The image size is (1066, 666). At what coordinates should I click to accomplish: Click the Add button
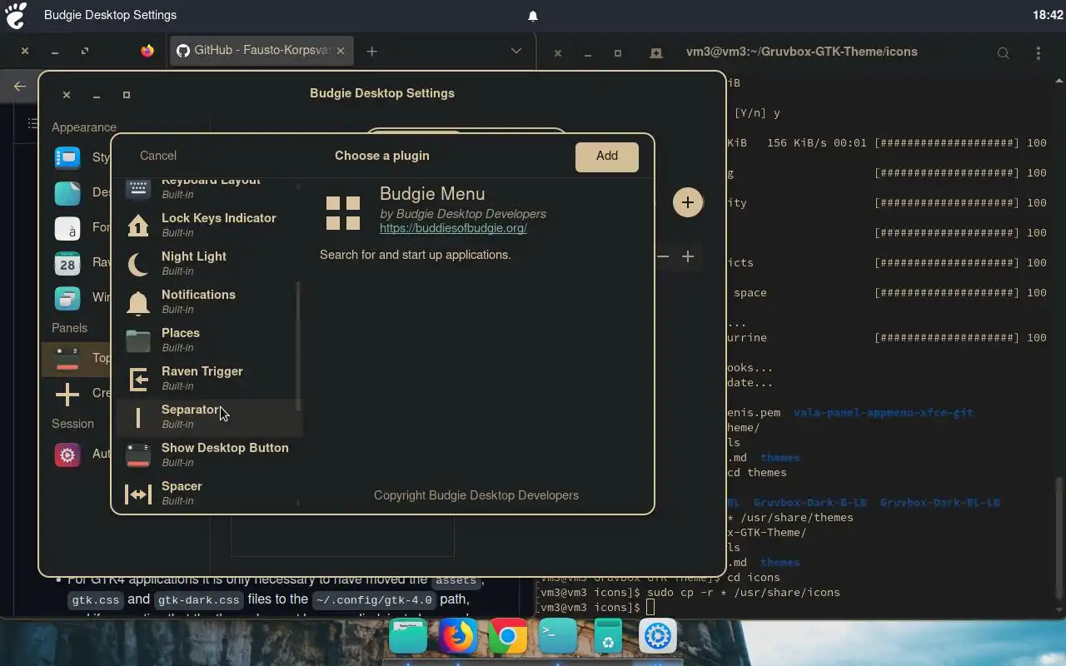[x=607, y=157]
